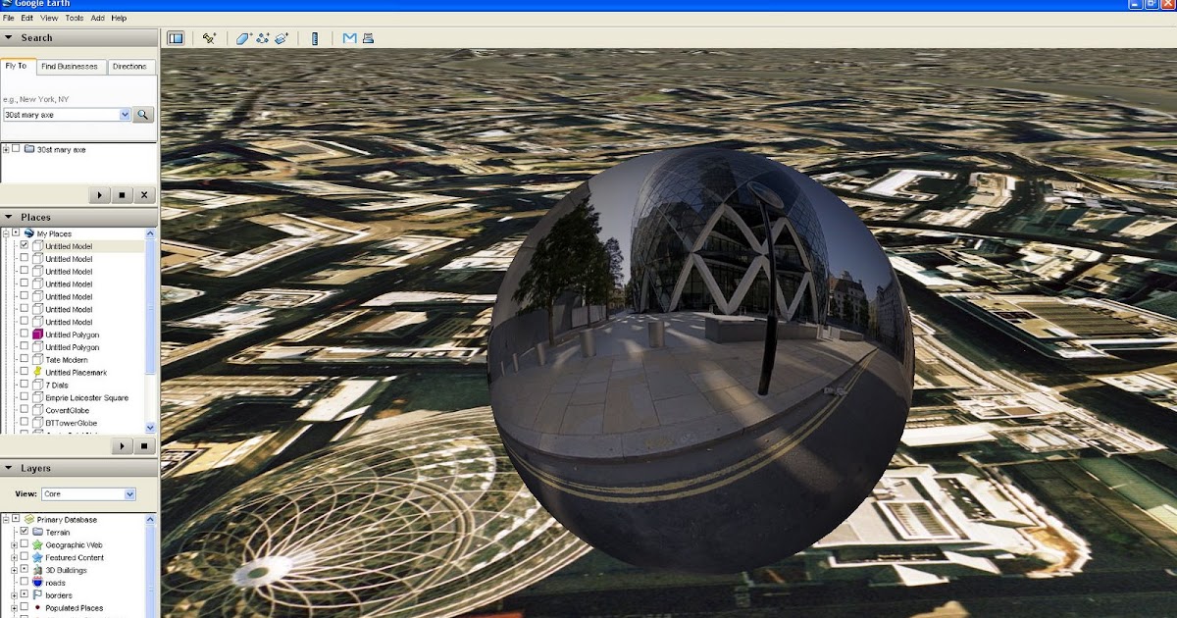
Task: Click the magnifier Search button
Action: pyautogui.click(x=143, y=115)
